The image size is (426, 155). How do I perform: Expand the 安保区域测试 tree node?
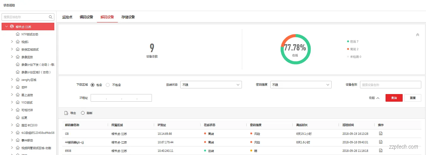[x=12, y=49]
